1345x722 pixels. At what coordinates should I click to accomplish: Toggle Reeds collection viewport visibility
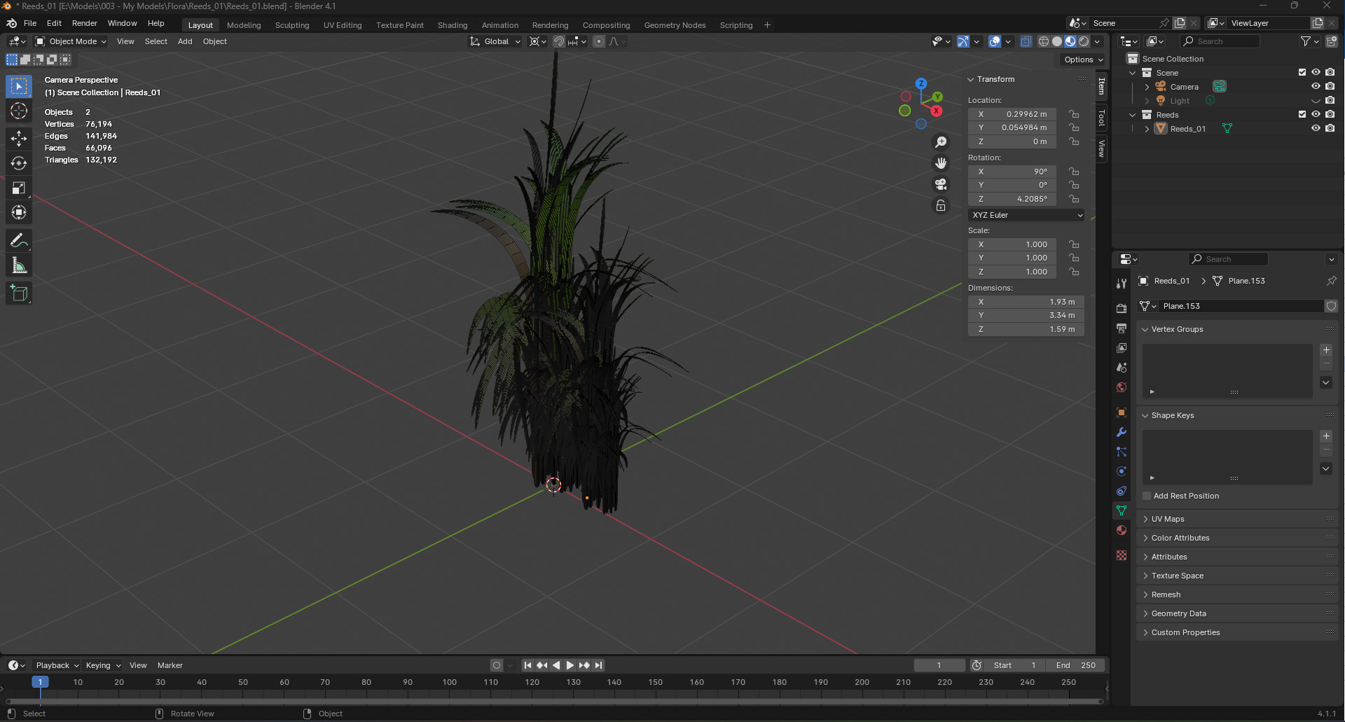pyautogui.click(x=1316, y=114)
